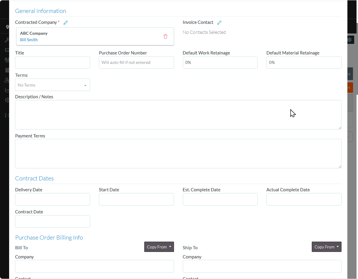
Task: Open the Bill Smith contact link
Action: click(x=29, y=40)
